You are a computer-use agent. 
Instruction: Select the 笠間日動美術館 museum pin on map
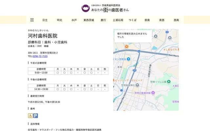(153, 93)
